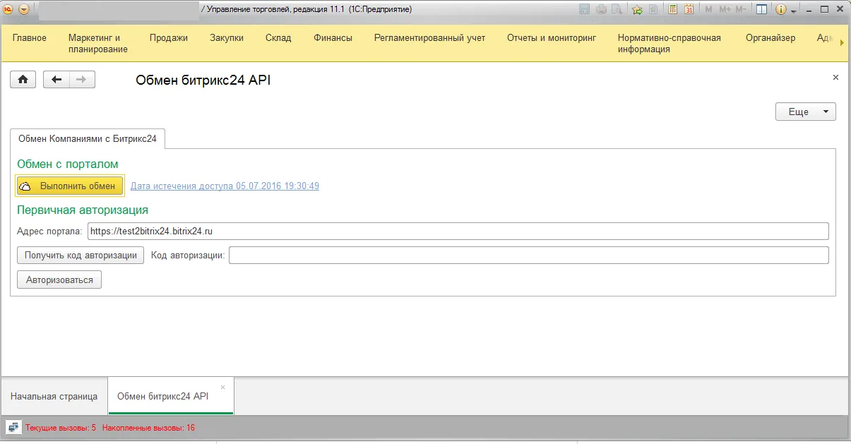Select 'Обмен Компаниями с Битрикс24' tab
The width and height of the screenshot is (851, 444).
(x=88, y=139)
